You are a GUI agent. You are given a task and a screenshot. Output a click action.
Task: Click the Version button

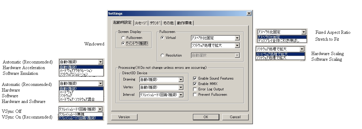click(x=124, y=117)
